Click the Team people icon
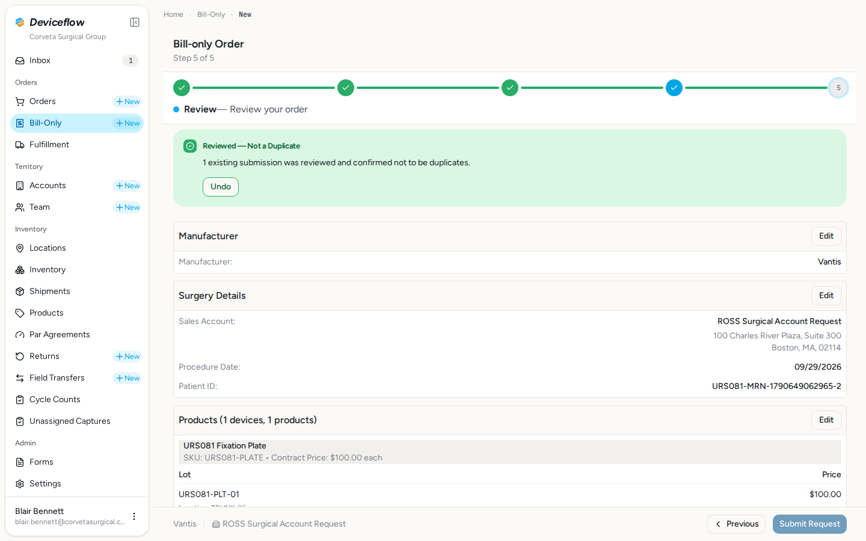The width and height of the screenshot is (866, 541). (20, 207)
